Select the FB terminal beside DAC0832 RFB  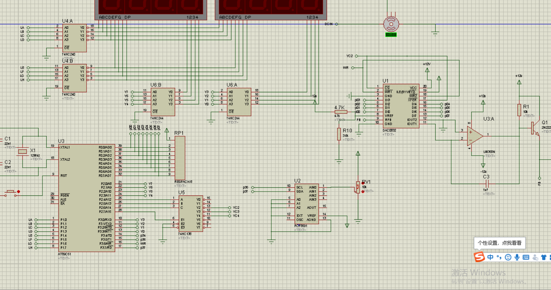point(364,120)
